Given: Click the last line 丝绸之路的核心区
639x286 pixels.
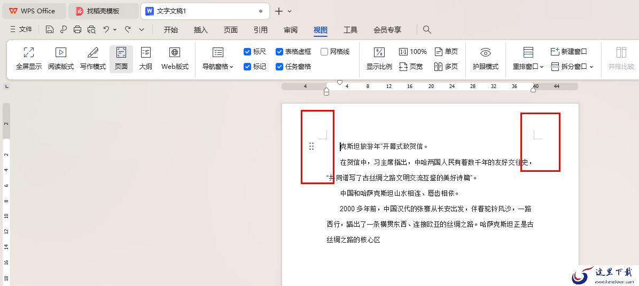Looking at the screenshot, I should [x=353, y=240].
